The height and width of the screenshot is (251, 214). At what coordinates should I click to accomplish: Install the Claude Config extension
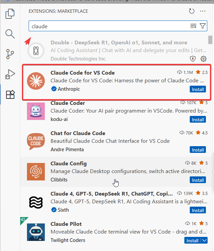[x=198, y=180]
